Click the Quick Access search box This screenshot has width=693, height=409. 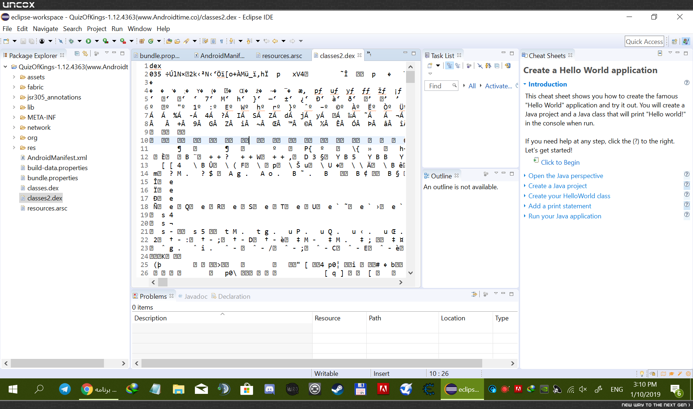pyautogui.click(x=644, y=41)
